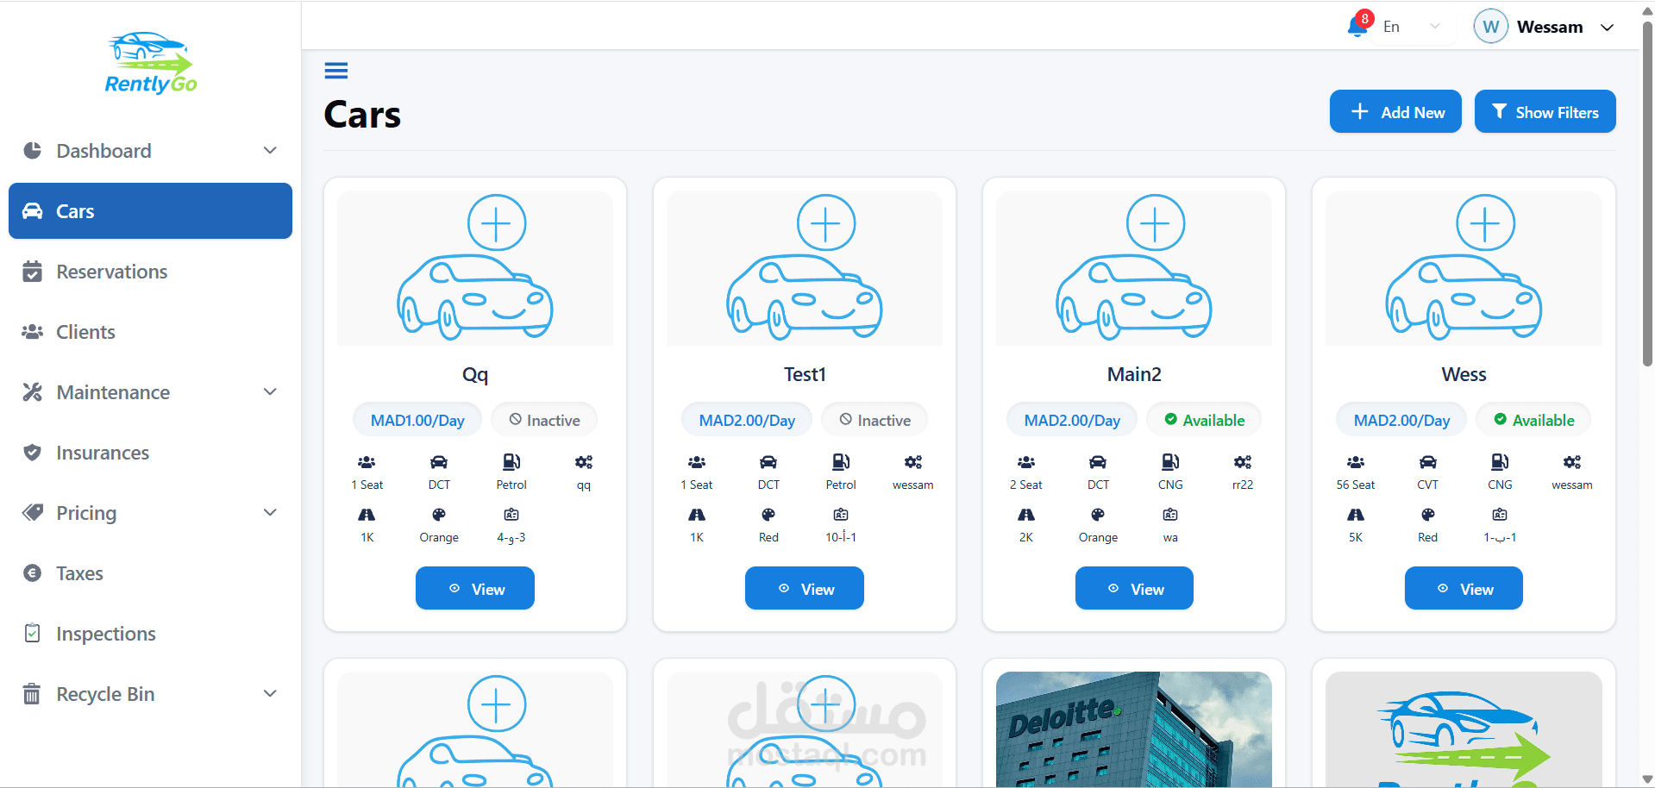Viewport: 1655px width, 788px height.
Task: Click the Inactive status badge on Qq
Action: pyautogui.click(x=544, y=420)
